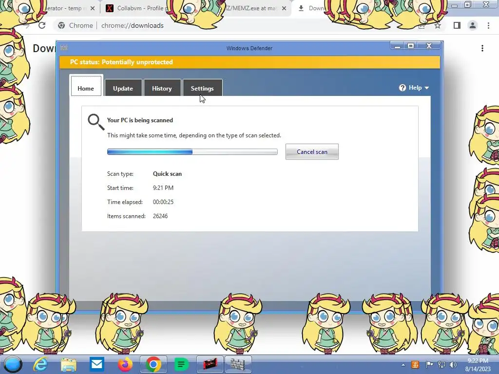
Task: Click the Windows Defender title bar grip icon
Action: pyautogui.click(x=64, y=48)
